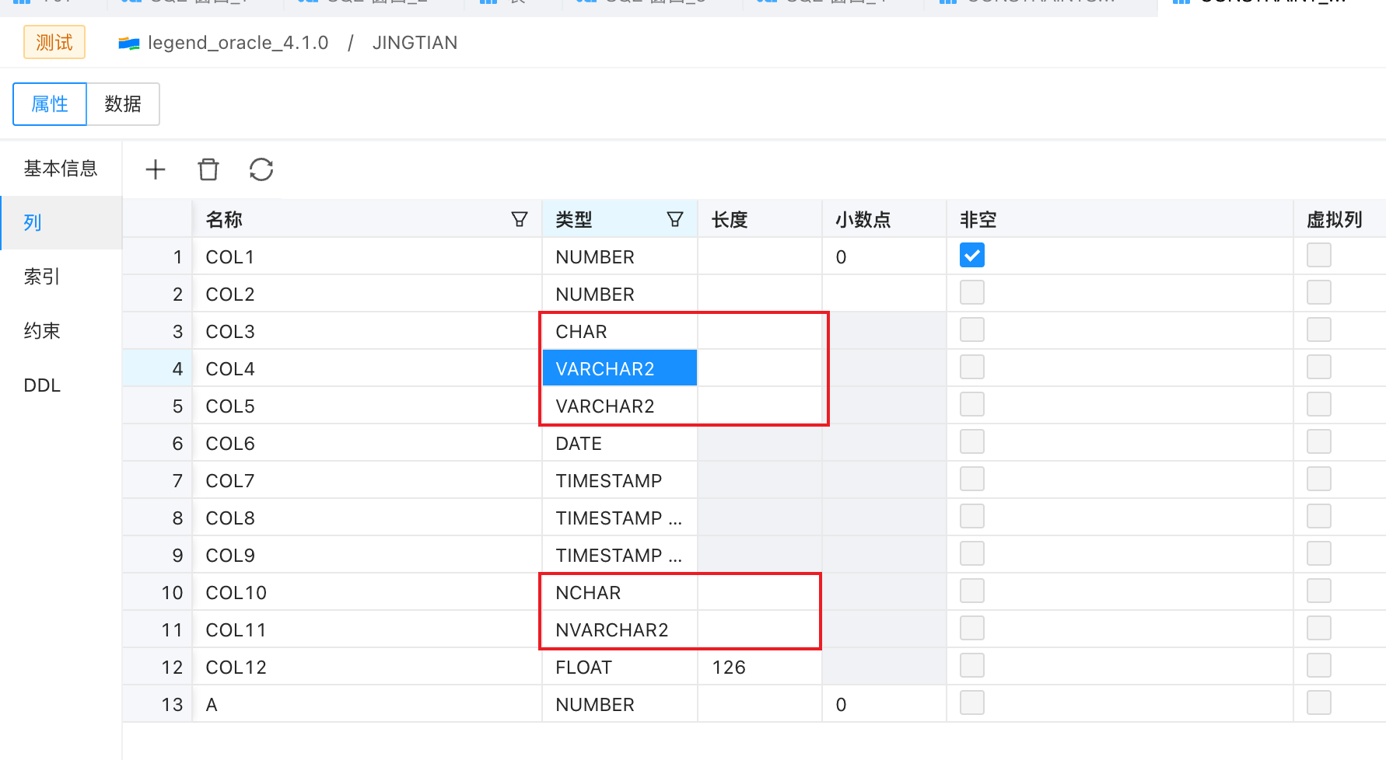Image resolution: width=1386 pixels, height=760 pixels.
Task: Click the database icon beside legend_oracle_4.1.0
Action: point(129,43)
